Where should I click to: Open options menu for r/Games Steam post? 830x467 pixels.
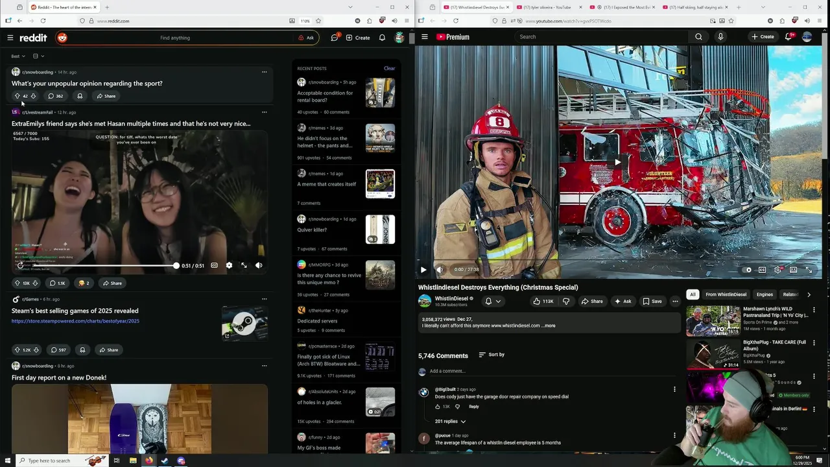click(264, 299)
